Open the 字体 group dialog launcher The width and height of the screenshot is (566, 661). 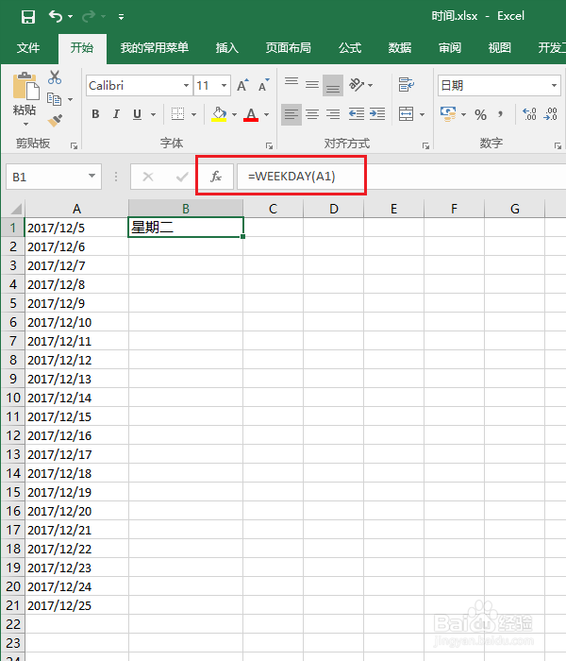269,145
